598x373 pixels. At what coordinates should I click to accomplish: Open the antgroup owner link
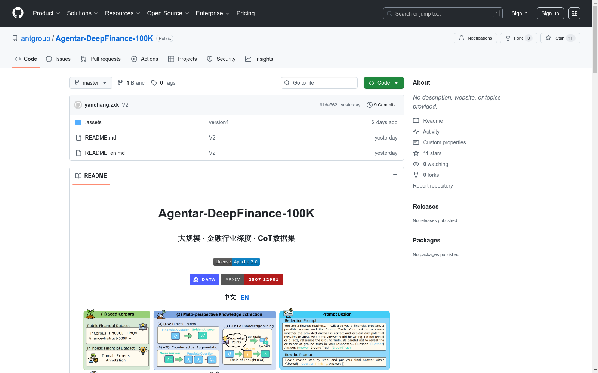coord(36,38)
